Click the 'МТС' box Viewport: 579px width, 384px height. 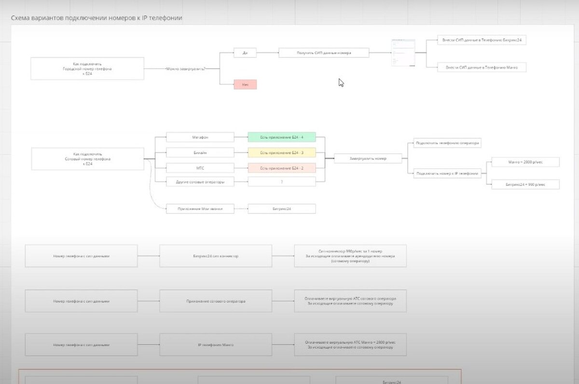click(200, 168)
